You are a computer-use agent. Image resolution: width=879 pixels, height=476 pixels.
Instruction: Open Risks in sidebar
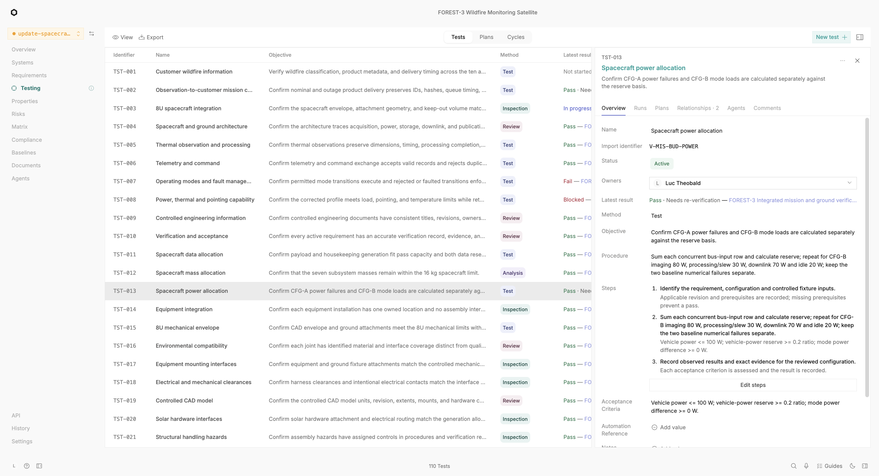[18, 114]
